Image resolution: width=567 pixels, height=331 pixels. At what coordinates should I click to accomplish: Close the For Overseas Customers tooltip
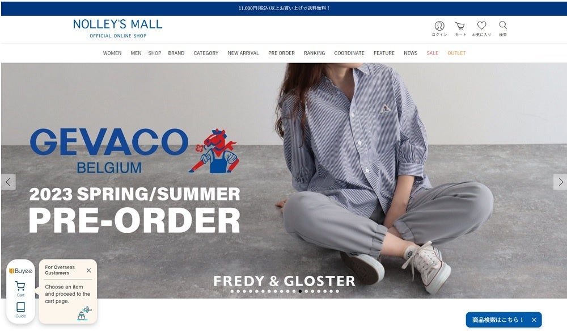tap(88, 270)
